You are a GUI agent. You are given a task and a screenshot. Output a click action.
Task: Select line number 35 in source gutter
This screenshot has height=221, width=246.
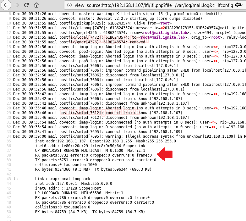click(9, 141)
